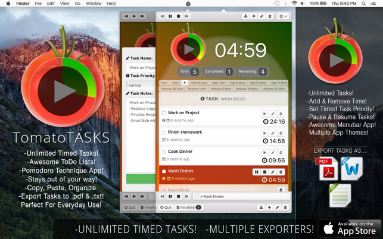Open the Finder menu
This screenshot has width=383, height=239.
(23, 4)
